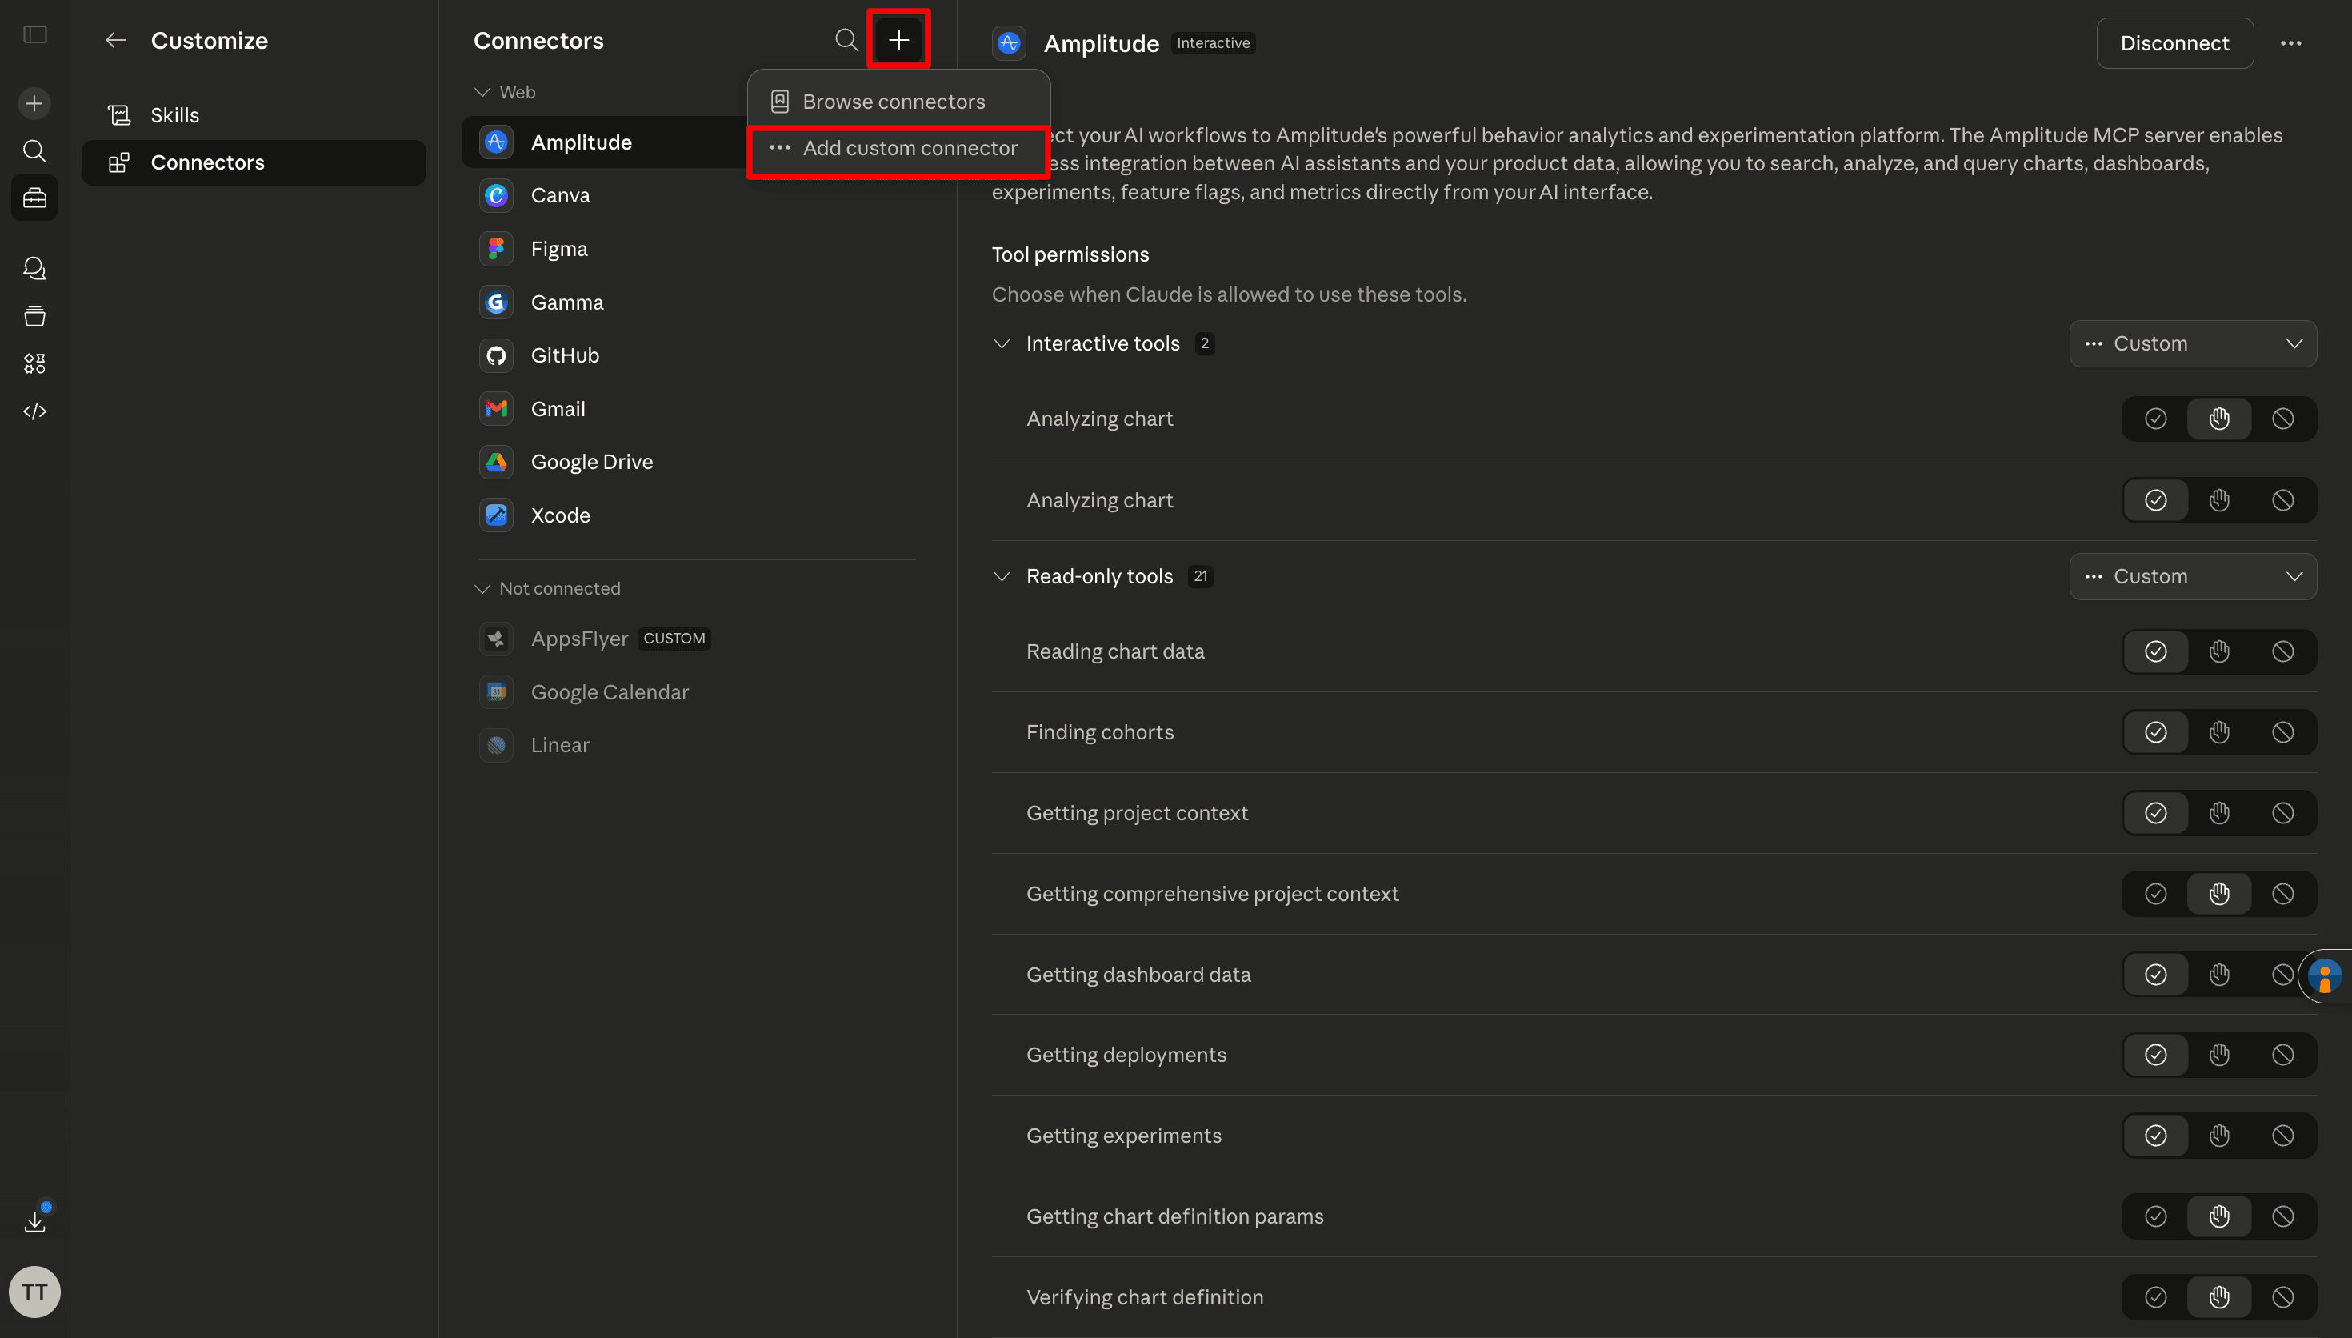Open the Interactive tools Custom dropdown

pyautogui.click(x=2192, y=343)
